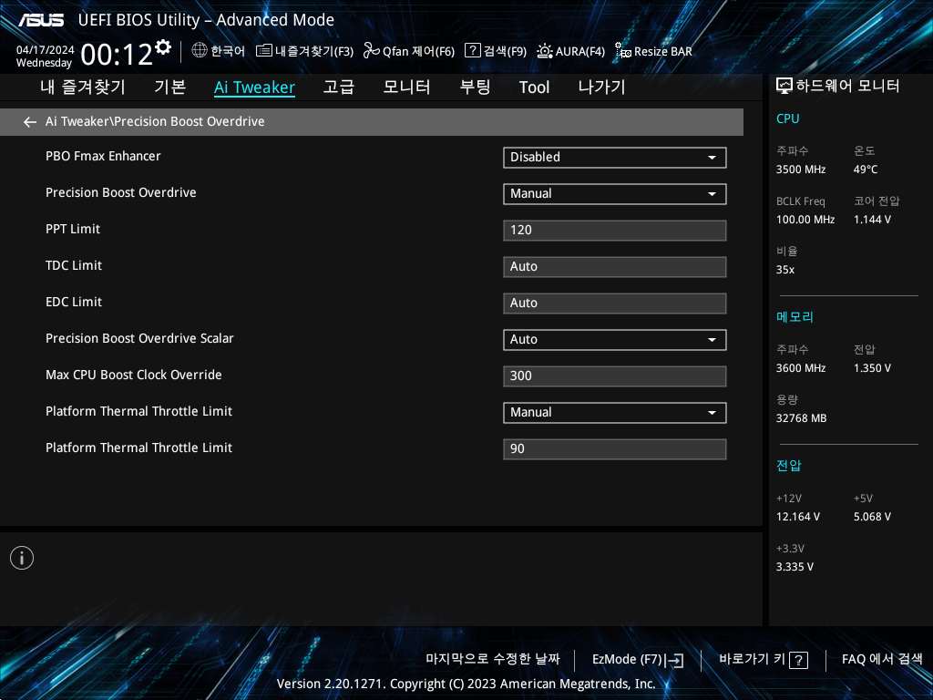Click the +5V reading 5.068 V
Image resolution: width=933 pixels, height=700 pixels.
[872, 517]
